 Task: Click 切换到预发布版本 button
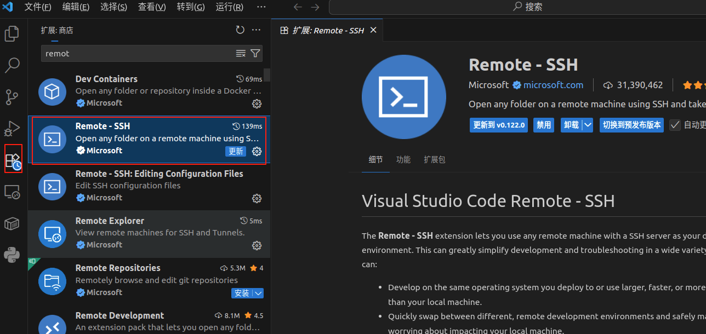(631, 125)
